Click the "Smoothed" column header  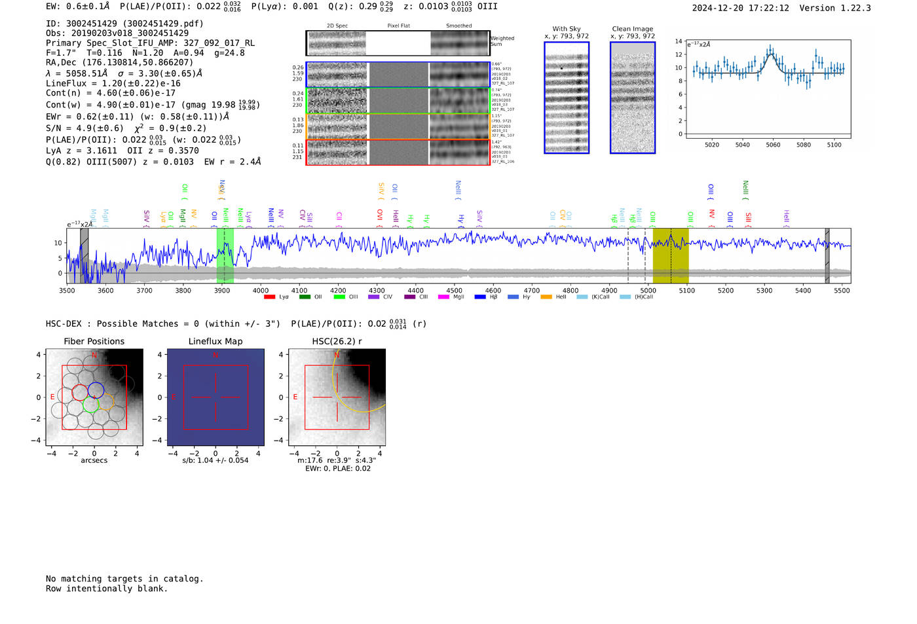pos(459,26)
